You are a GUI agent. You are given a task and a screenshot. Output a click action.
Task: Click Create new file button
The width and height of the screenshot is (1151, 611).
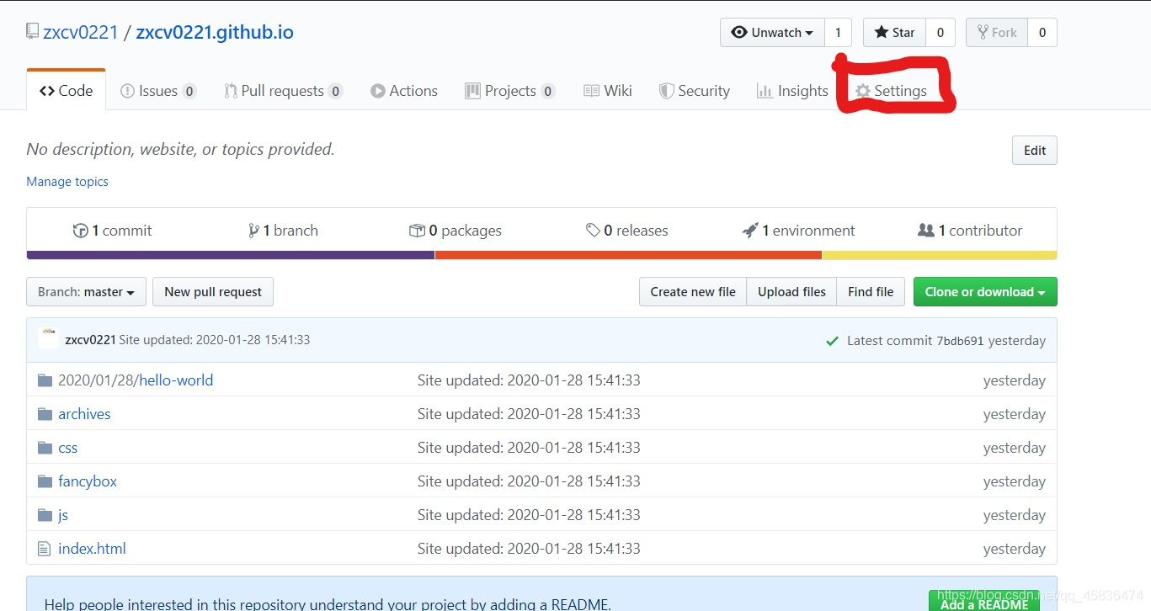pos(693,292)
